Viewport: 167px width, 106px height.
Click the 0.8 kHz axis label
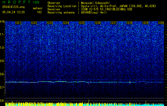tap(2, 74)
